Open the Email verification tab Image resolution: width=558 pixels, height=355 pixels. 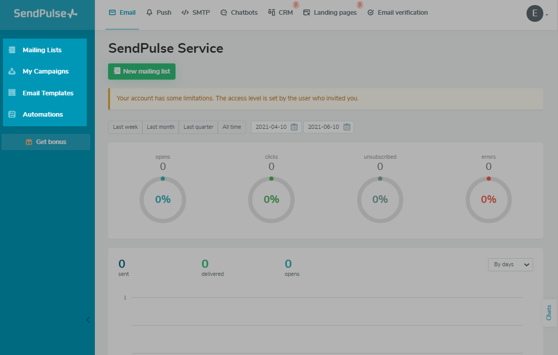(x=397, y=13)
